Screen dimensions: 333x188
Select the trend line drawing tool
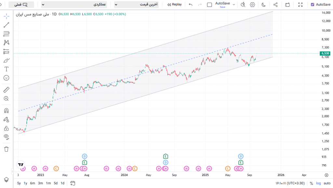[6, 25]
